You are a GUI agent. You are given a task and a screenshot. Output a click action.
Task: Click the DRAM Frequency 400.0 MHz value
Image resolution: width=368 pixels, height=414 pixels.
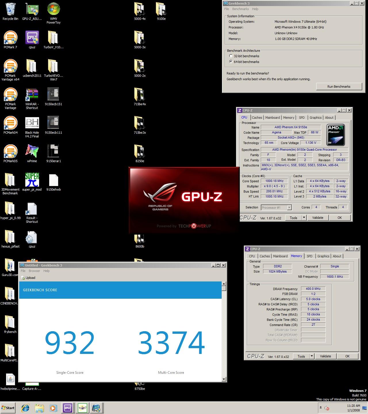[x=313, y=289]
